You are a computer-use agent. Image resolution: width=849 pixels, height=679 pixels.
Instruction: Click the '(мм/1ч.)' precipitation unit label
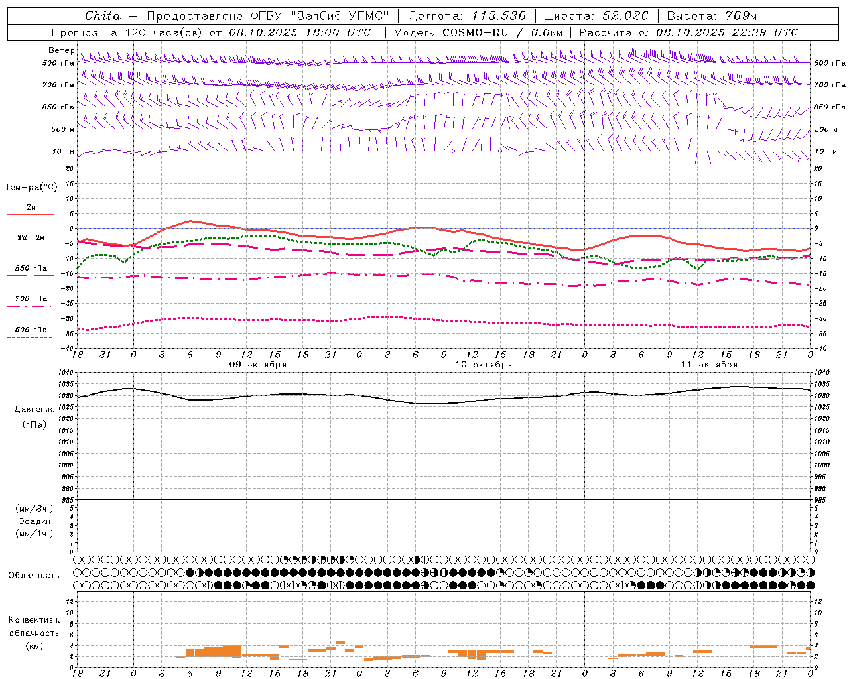(34, 534)
